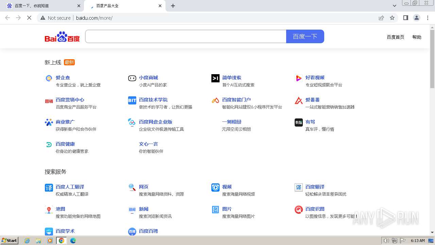
Task: Click the 小度商城 robot icon
Action: [132, 78]
